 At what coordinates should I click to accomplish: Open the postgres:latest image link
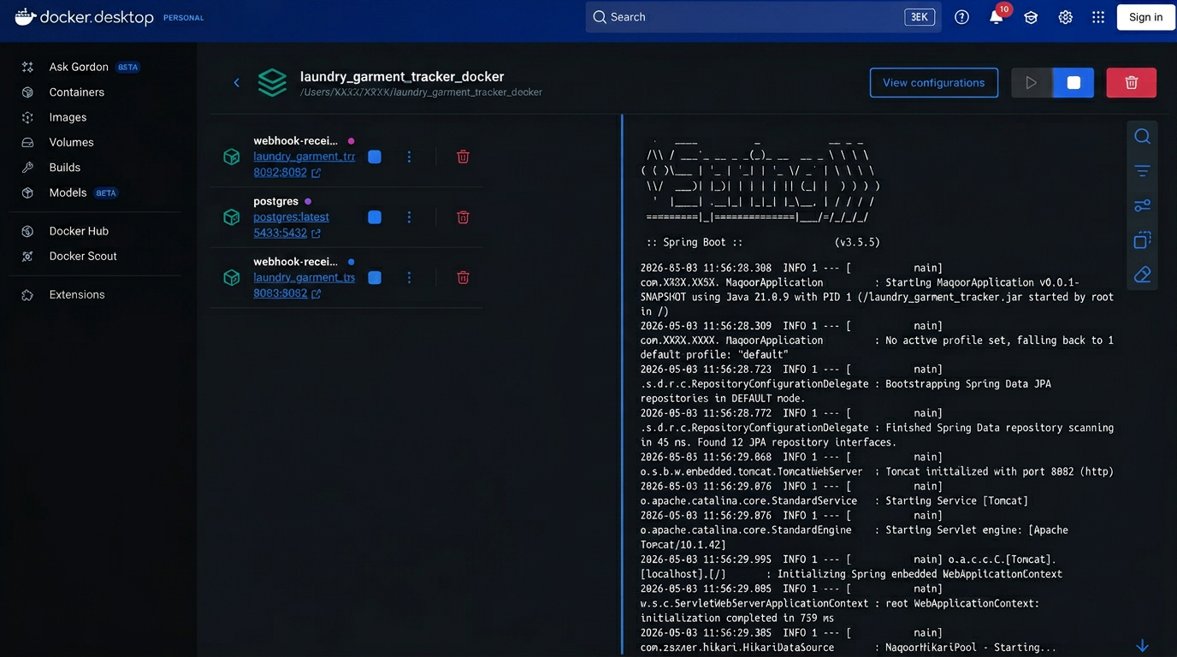click(x=291, y=217)
